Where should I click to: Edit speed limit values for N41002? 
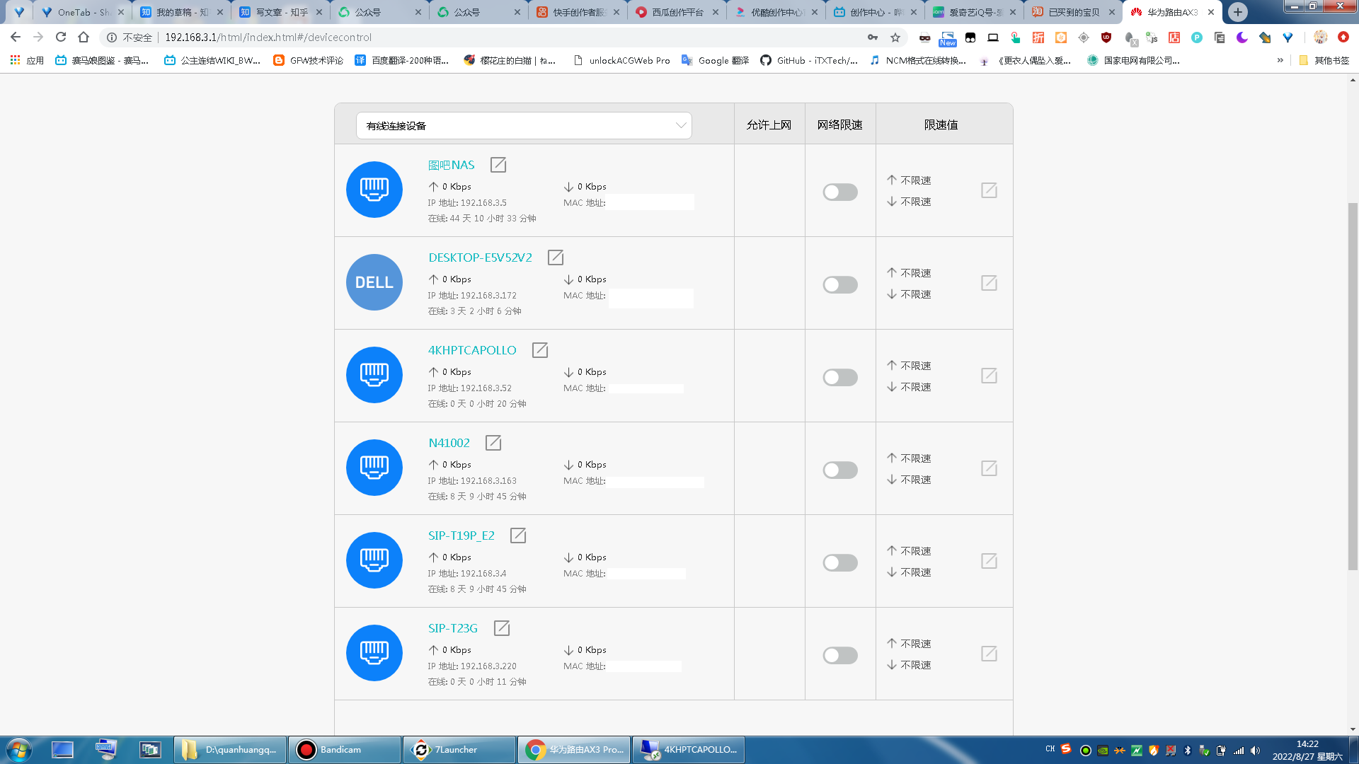989,468
